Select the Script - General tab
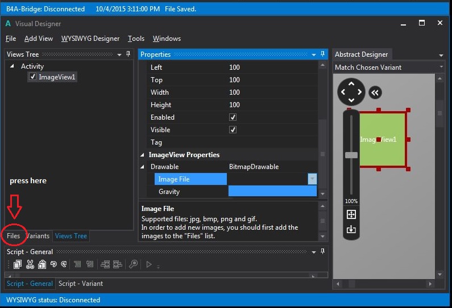This screenshot has height=308, width=452. click(x=30, y=284)
